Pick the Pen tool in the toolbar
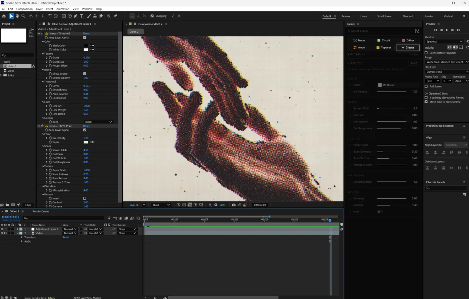This screenshot has height=299, width=469. pos(75,16)
